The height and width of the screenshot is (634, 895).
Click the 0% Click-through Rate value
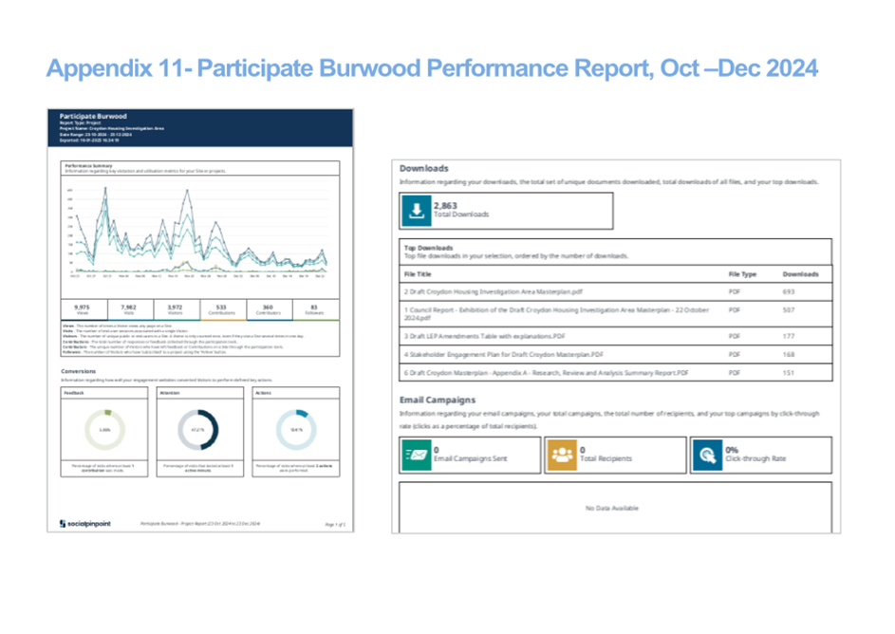[x=731, y=450]
